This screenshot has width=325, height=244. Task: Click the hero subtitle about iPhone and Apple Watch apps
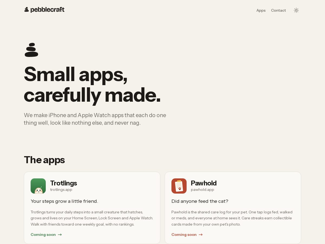tap(95, 119)
